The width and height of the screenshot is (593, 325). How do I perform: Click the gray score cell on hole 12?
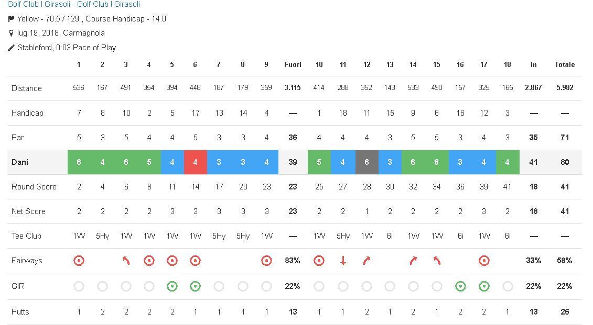(366, 162)
